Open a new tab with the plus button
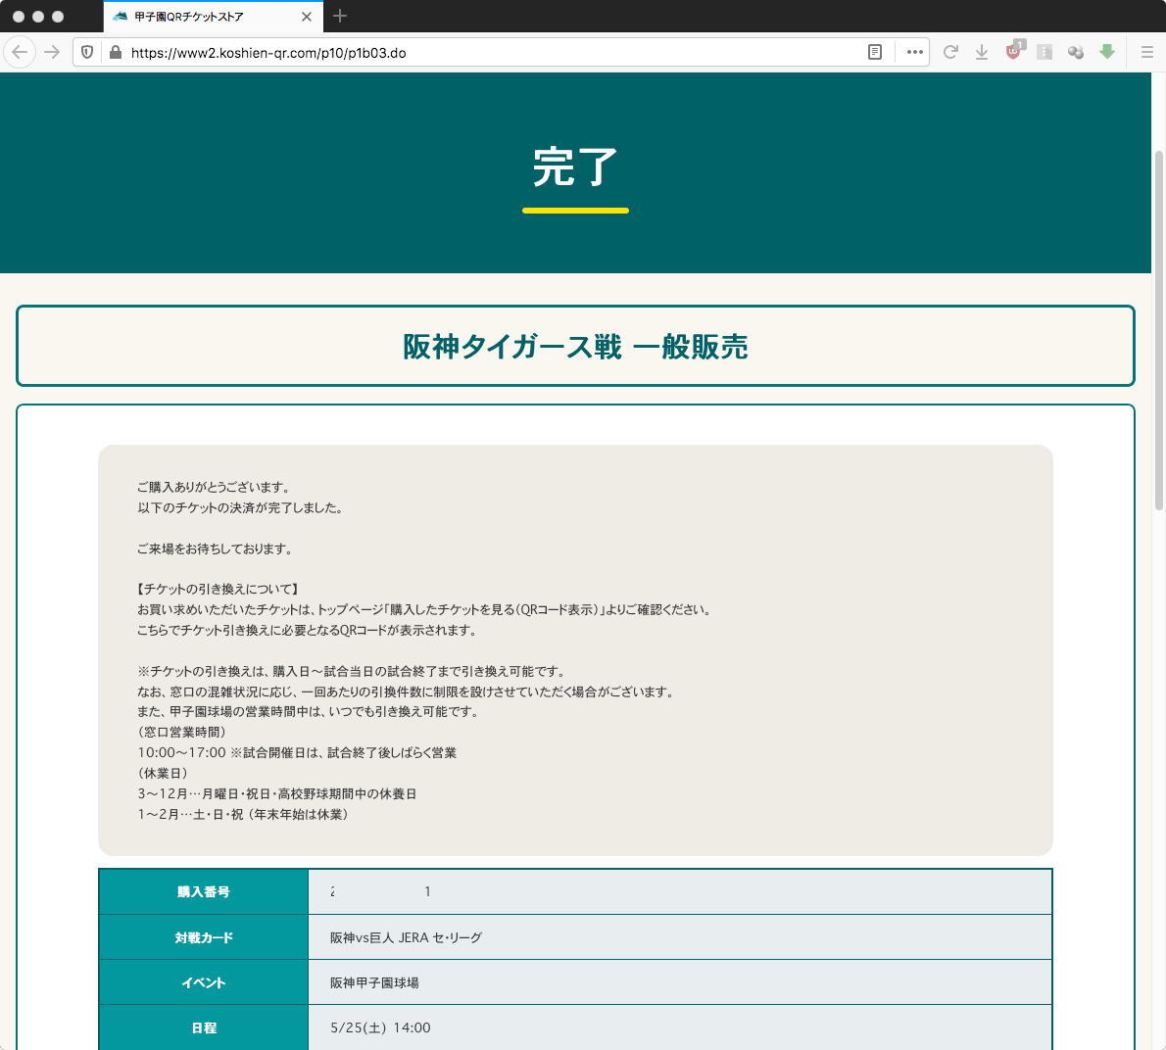1166x1050 pixels. coord(340,16)
